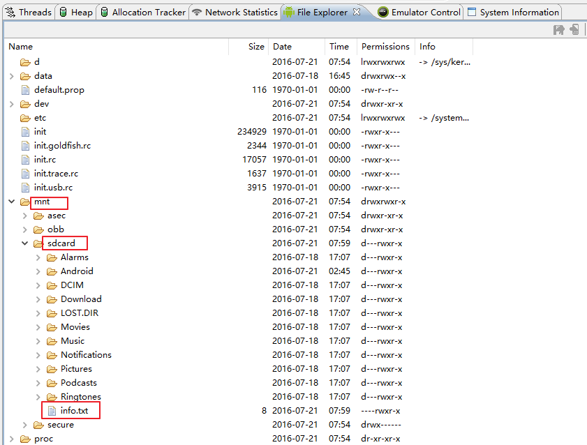The image size is (587, 445).
Task: Close the File Explorer tab
Action: (x=357, y=12)
